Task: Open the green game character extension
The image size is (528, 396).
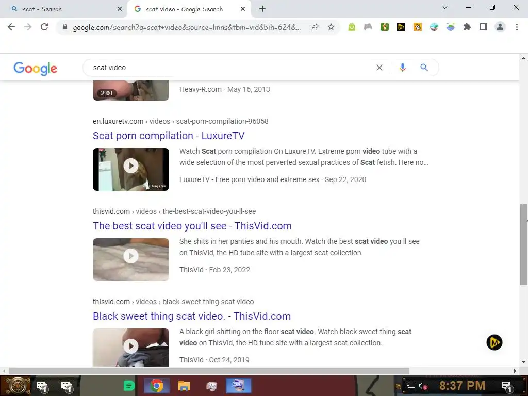Action: coord(385,27)
